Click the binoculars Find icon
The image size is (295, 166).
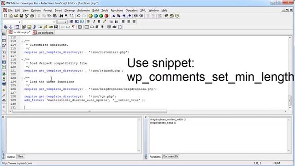coord(61,16)
